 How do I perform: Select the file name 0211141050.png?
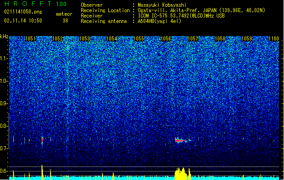tap(23, 12)
